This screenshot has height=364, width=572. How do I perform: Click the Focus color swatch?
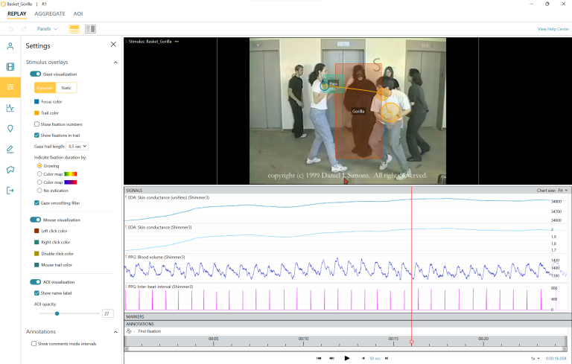pos(37,101)
